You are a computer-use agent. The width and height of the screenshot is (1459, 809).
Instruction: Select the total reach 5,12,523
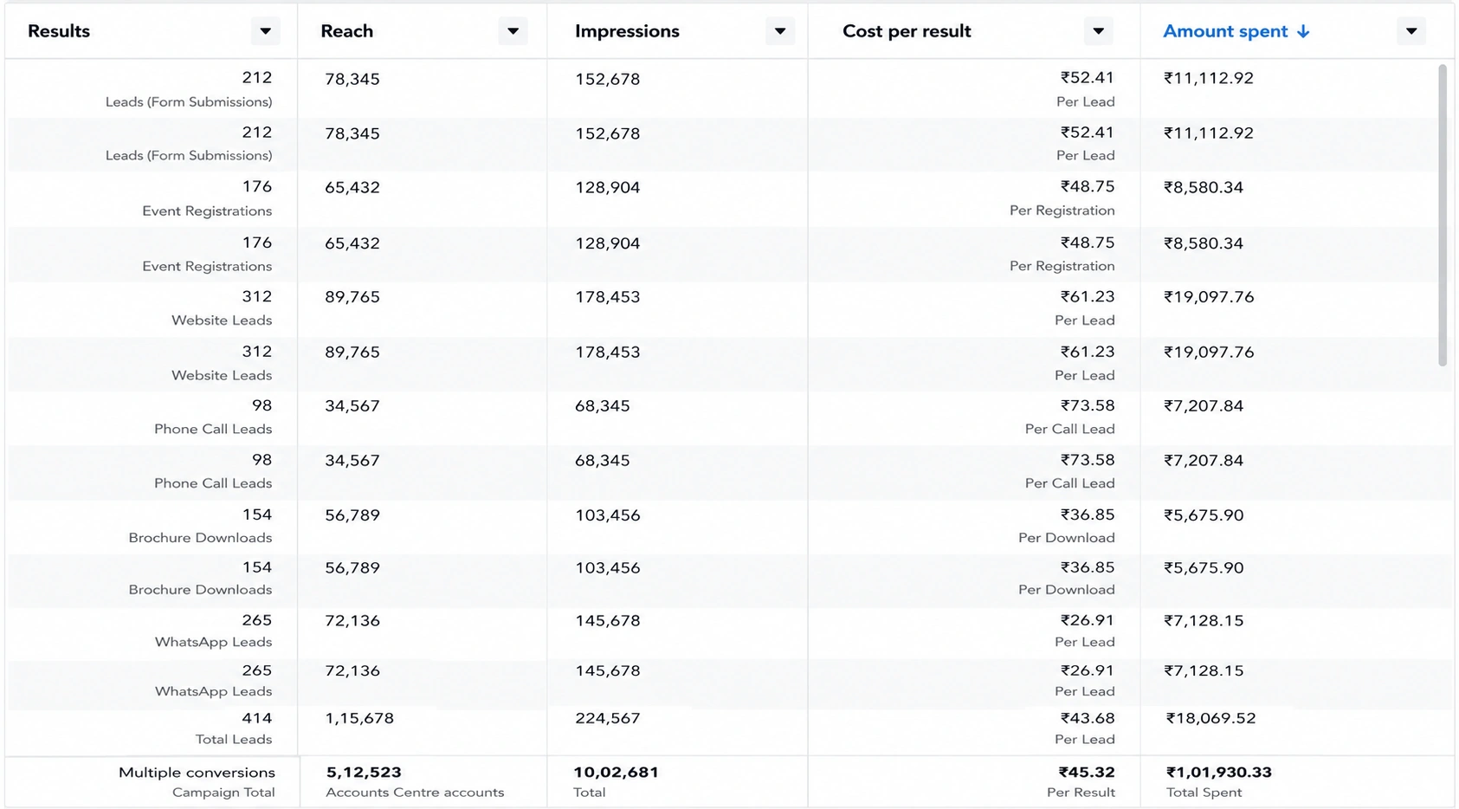click(x=364, y=773)
